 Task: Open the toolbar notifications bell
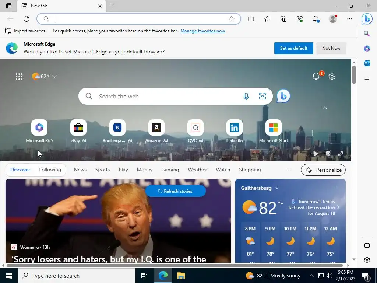tap(316, 19)
